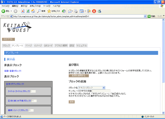Open the History icon

click(64, 11)
